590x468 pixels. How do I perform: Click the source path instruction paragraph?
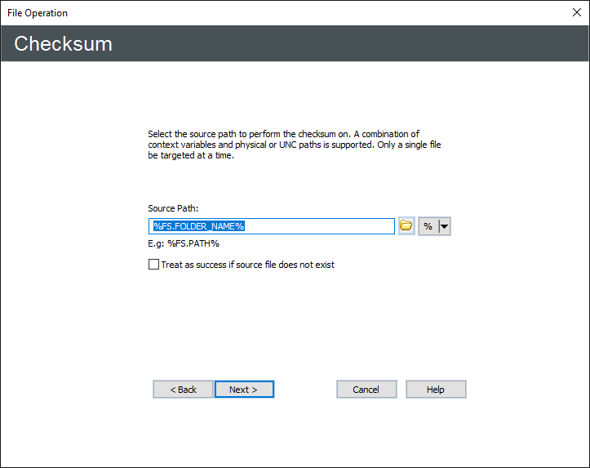(x=294, y=145)
